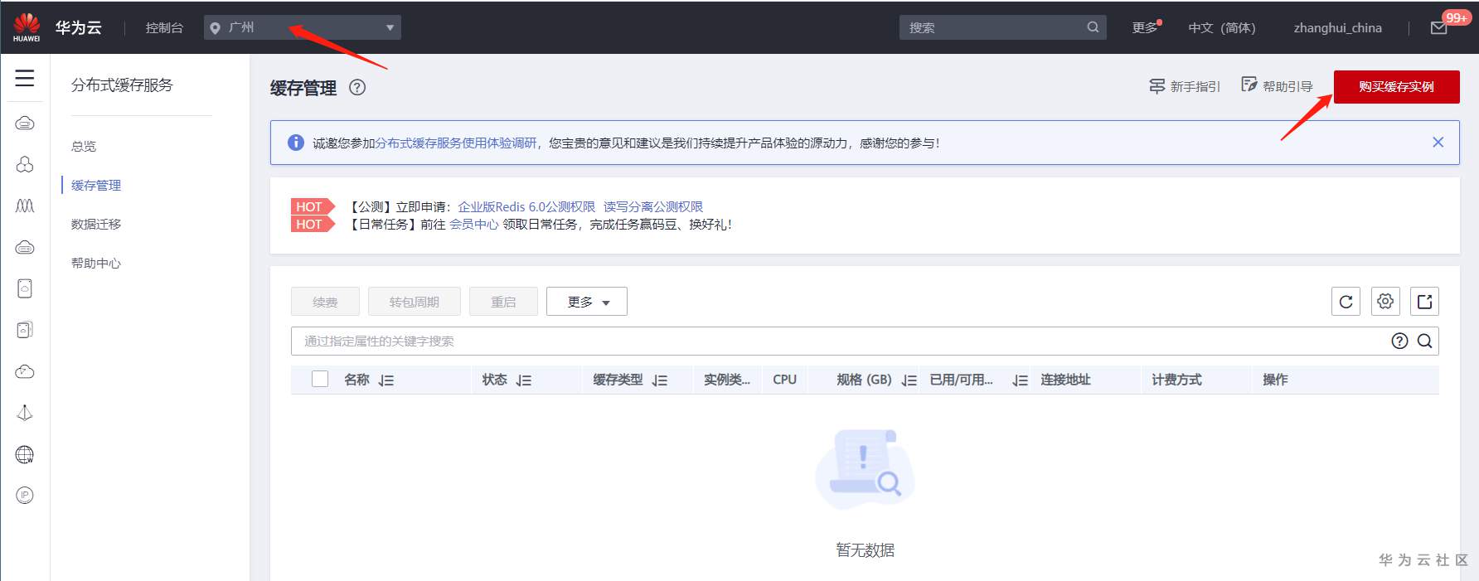Sort by 已用/可用 column

(1021, 380)
